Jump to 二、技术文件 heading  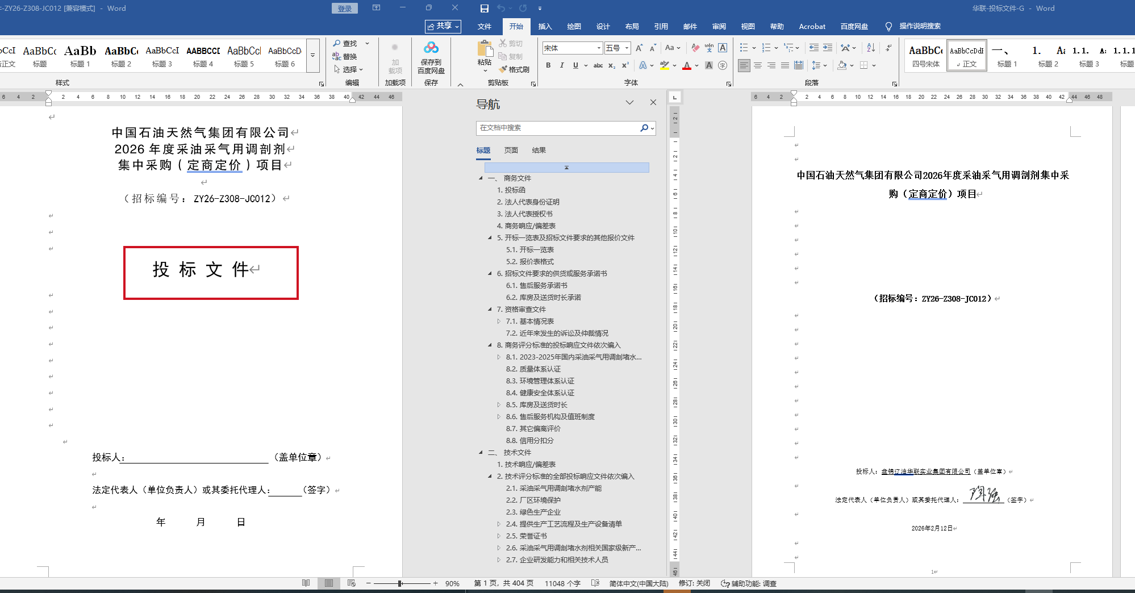(x=510, y=453)
